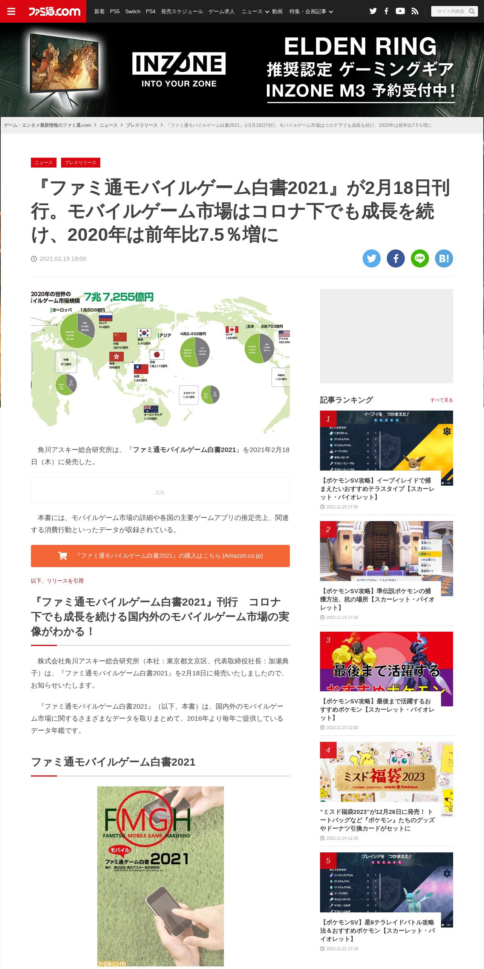Expand the ニュース dropdown menu

click(x=255, y=11)
